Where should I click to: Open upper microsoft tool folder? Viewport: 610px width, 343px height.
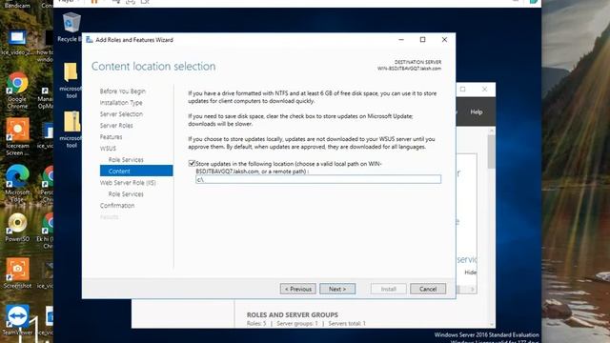click(x=71, y=80)
